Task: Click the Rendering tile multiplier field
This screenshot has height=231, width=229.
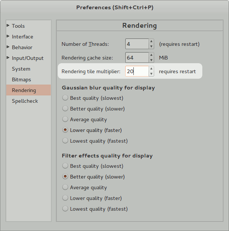Action: (x=136, y=71)
